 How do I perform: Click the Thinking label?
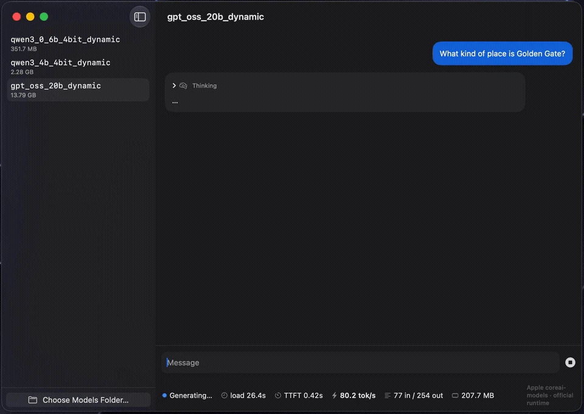coord(204,86)
